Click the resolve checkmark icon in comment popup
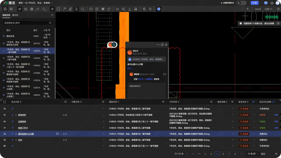Screen dimensions: 281x158 (162, 44)
